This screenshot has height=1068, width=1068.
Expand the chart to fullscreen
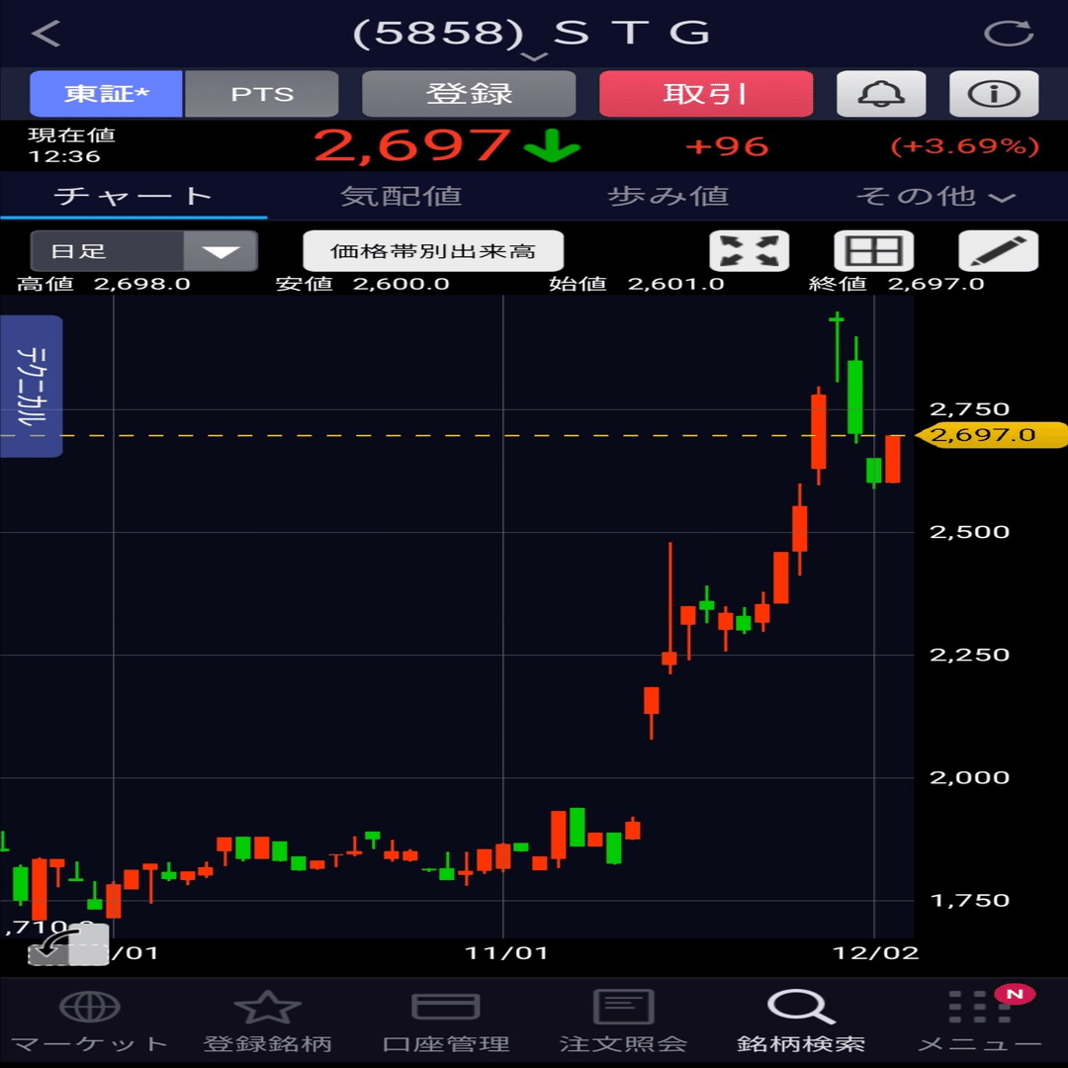coord(750,250)
